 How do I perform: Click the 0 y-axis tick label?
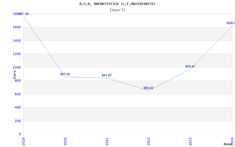coord(20,134)
